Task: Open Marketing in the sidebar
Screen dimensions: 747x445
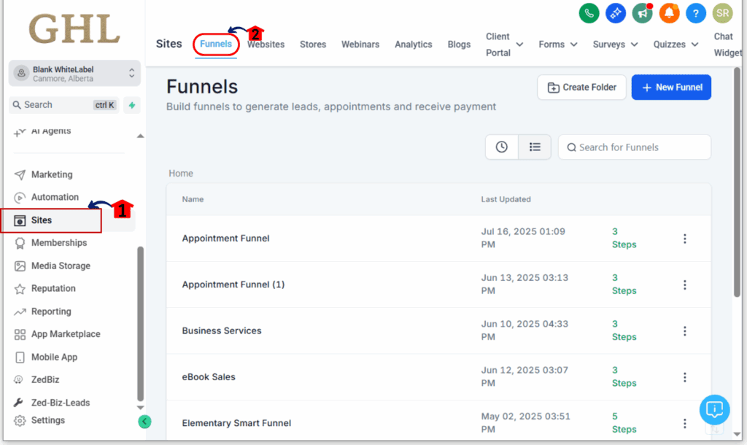Action: [x=52, y=174]
